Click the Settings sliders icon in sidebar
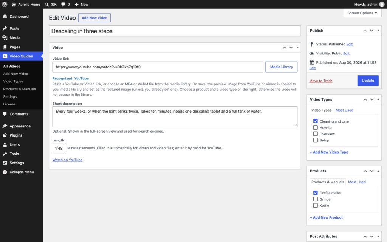This screenshot has width=387, height=242. coord(5,163)
